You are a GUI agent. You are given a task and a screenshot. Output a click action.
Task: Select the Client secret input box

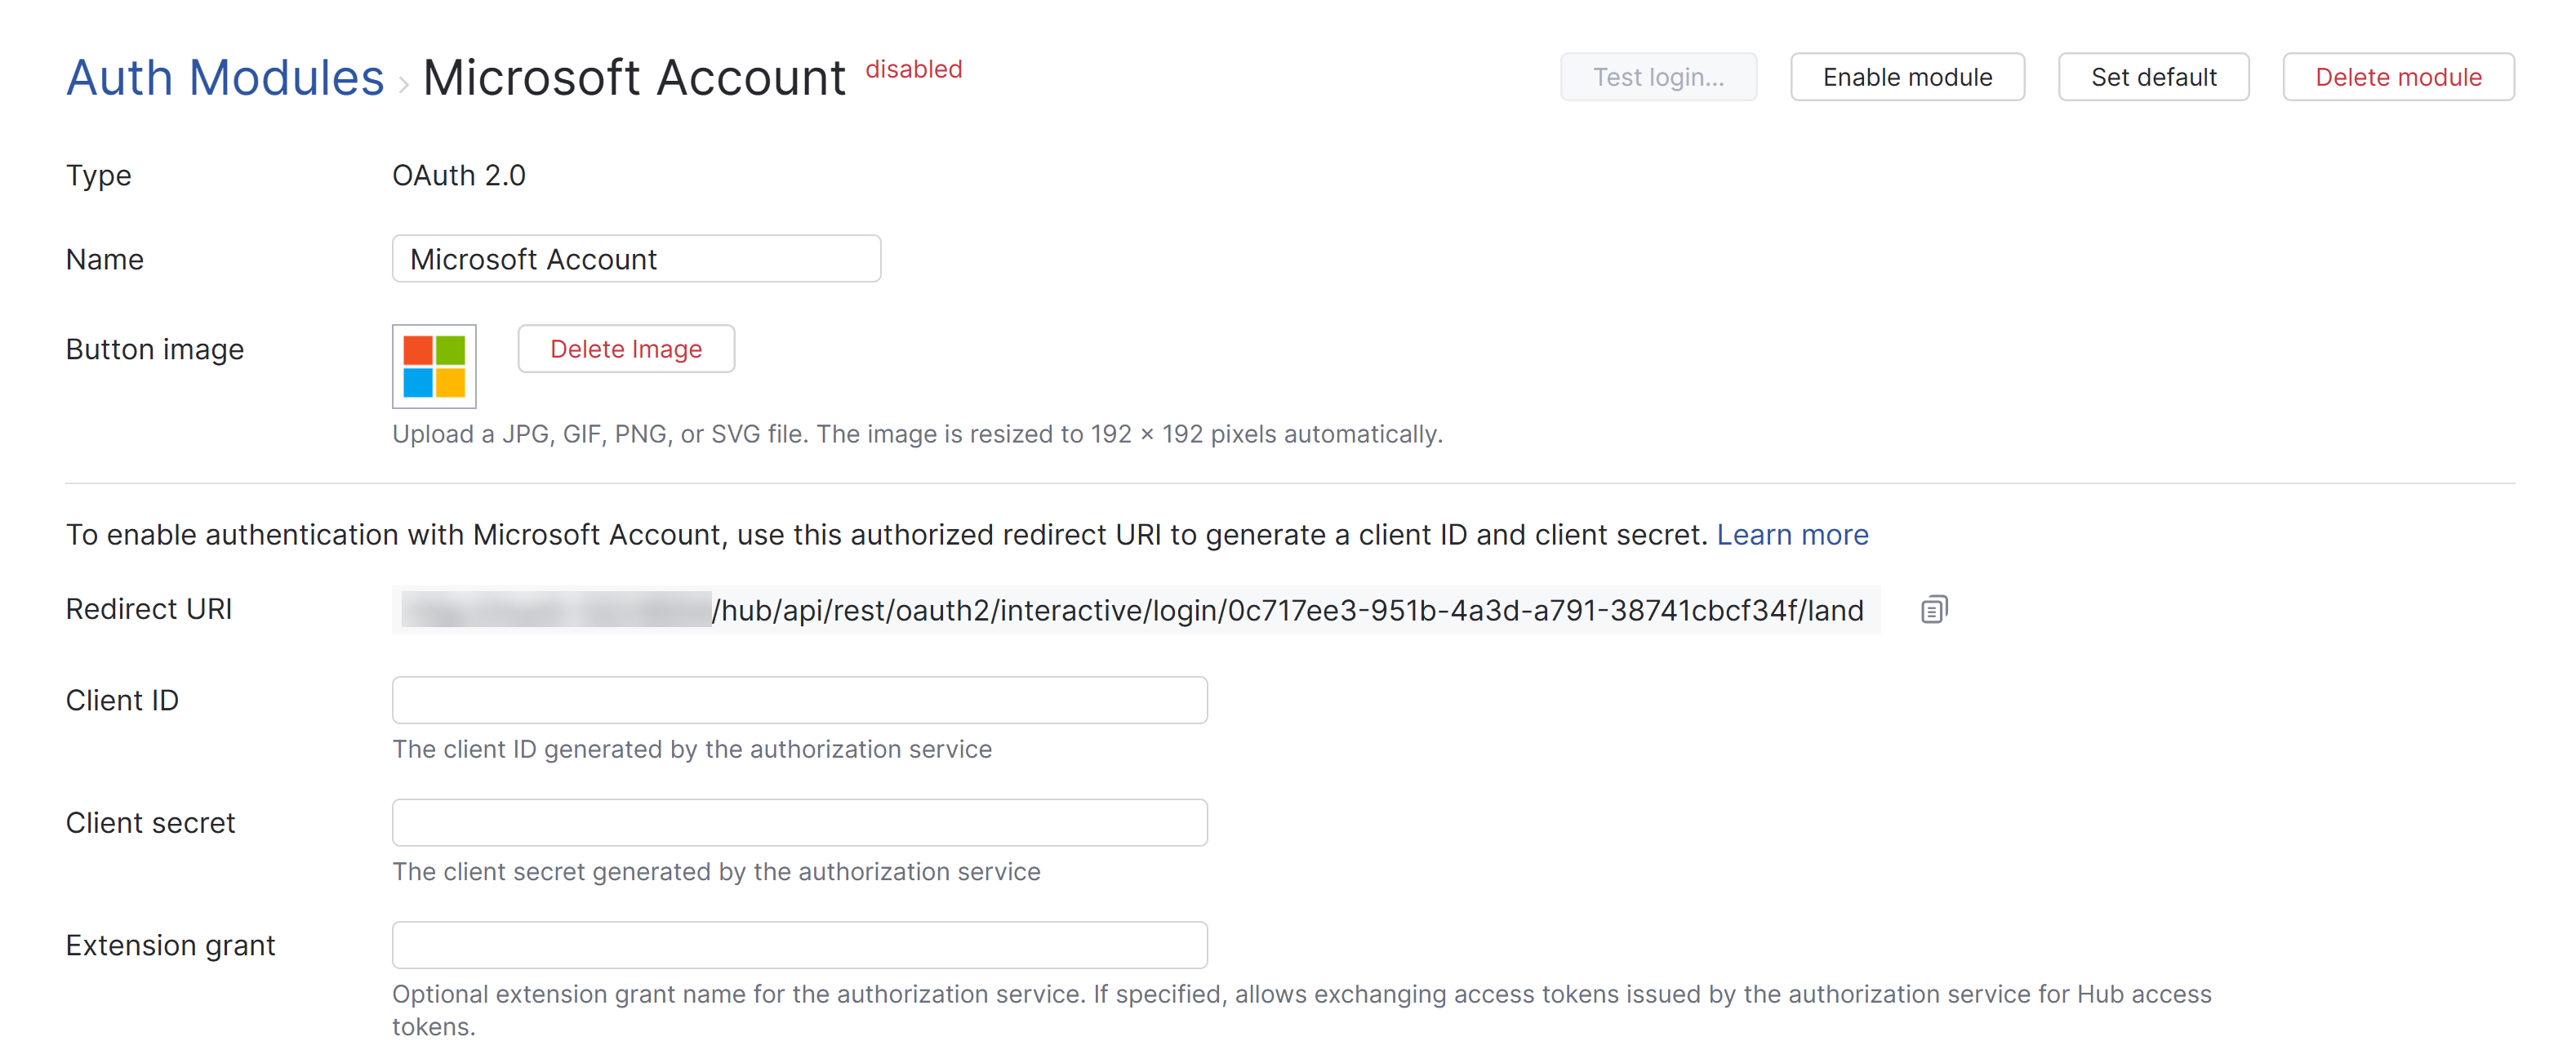tap(799, 822)
